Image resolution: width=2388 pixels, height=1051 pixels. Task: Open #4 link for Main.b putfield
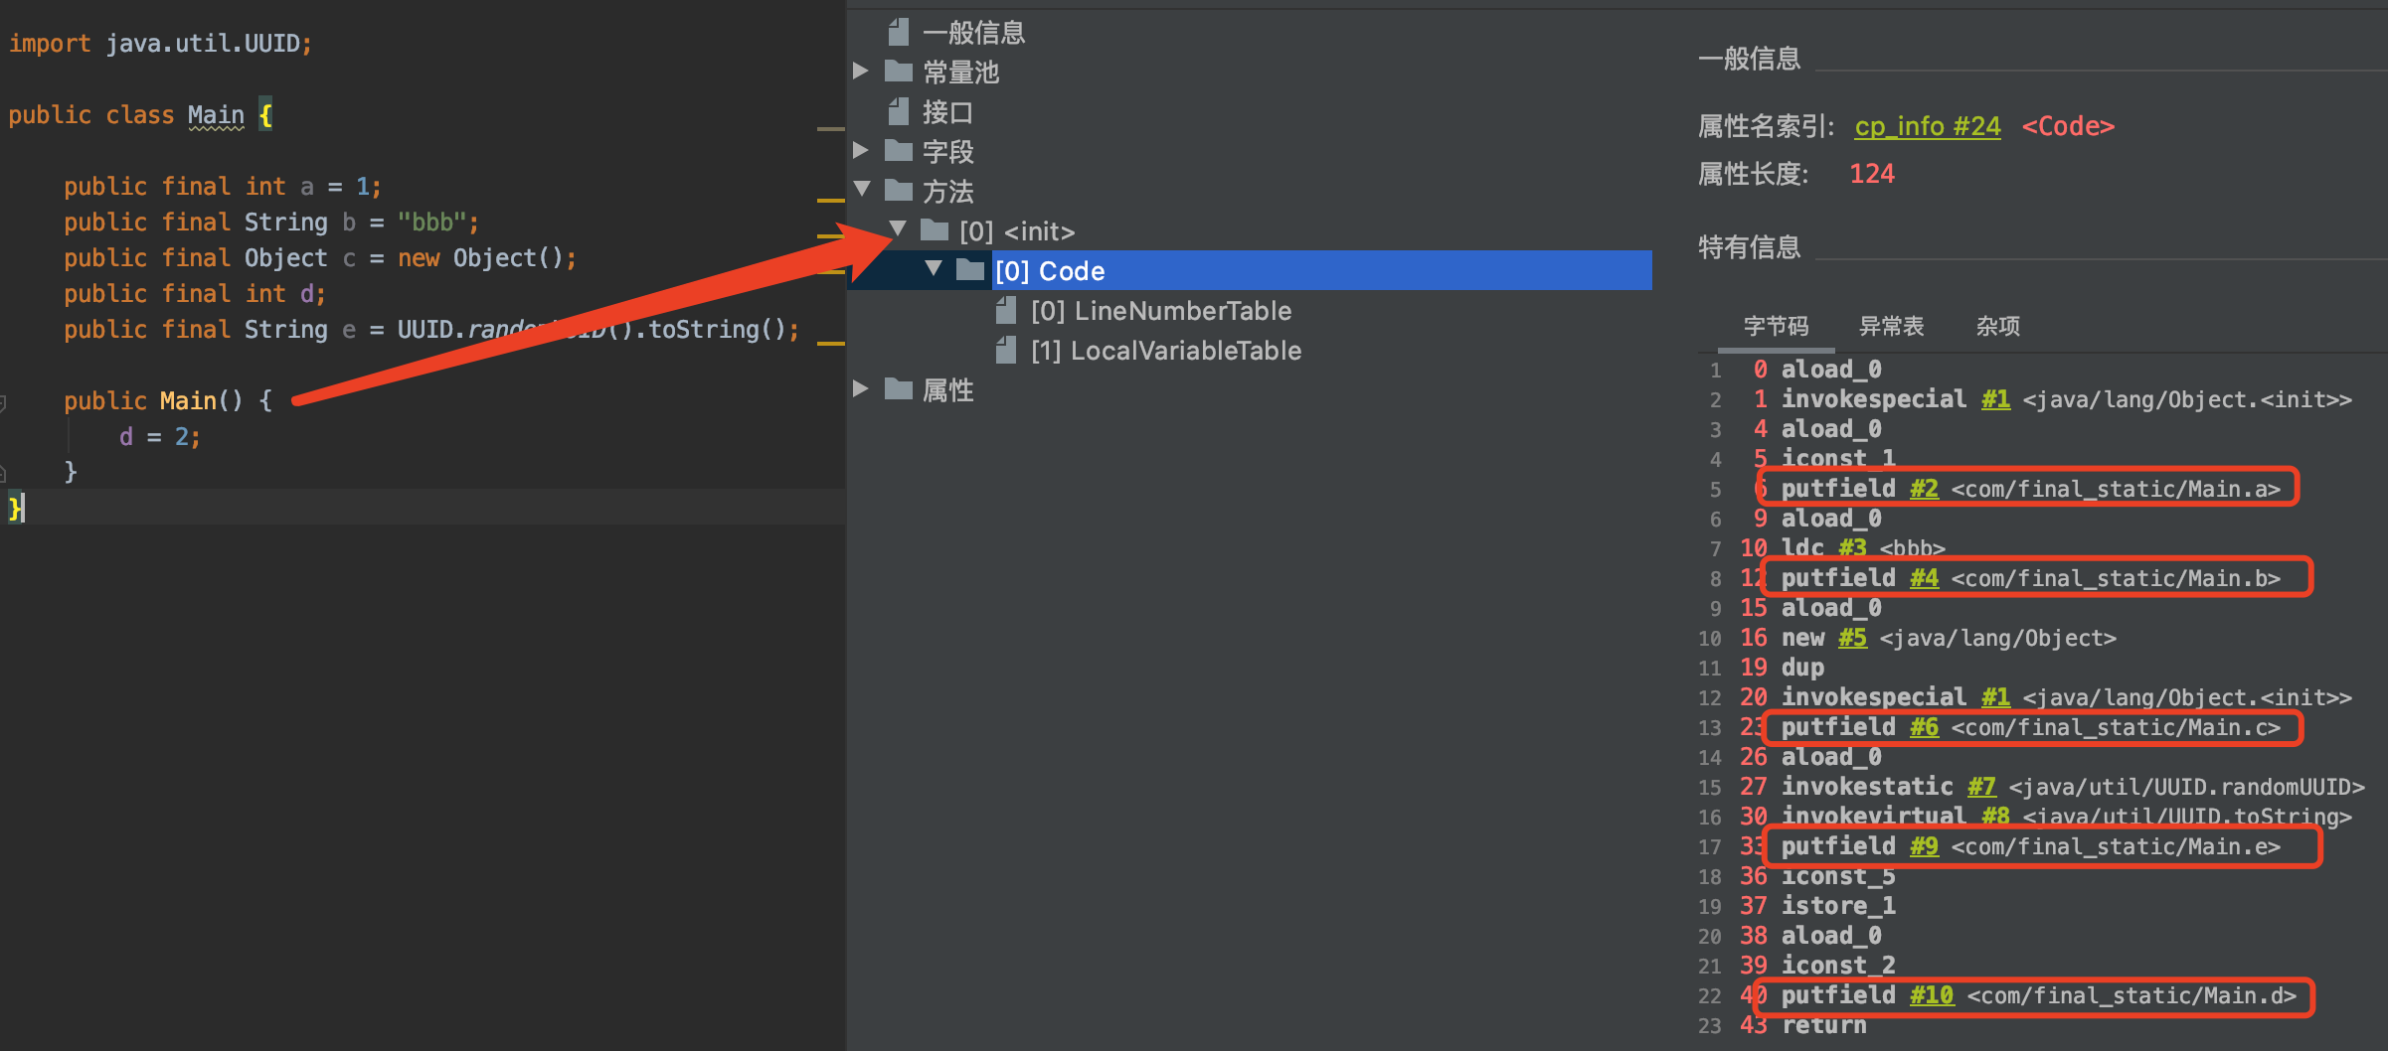click(1924, 578)
